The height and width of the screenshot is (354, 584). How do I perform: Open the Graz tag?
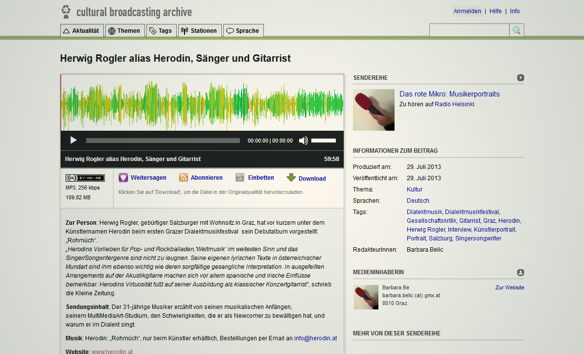point(489,221)
